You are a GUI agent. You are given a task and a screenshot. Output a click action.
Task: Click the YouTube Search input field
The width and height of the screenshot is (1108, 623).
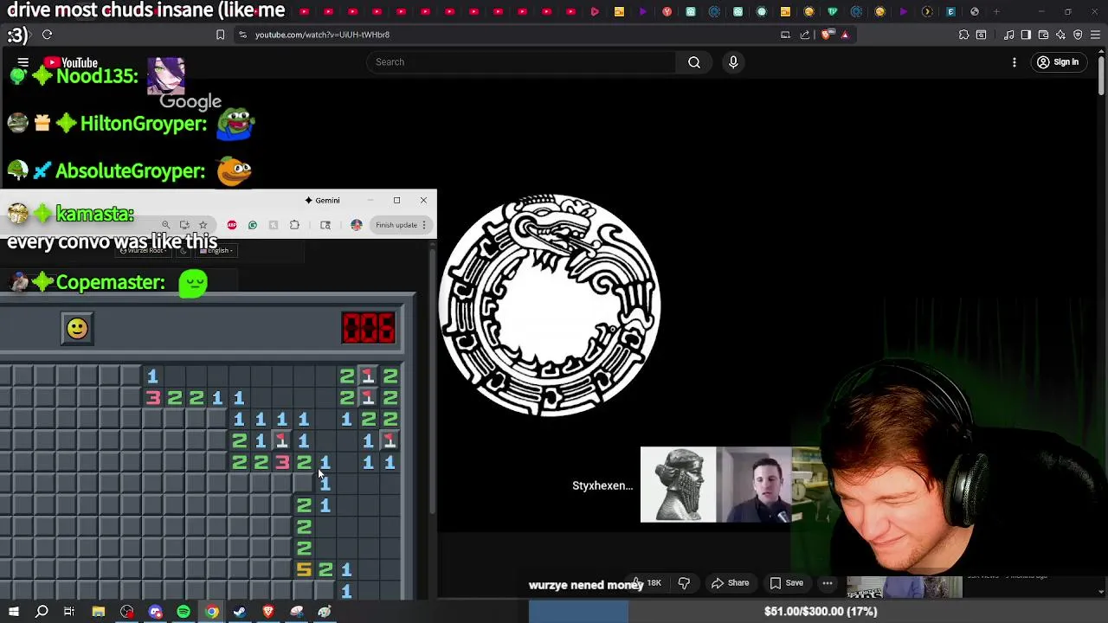click(x=521, y=62)
